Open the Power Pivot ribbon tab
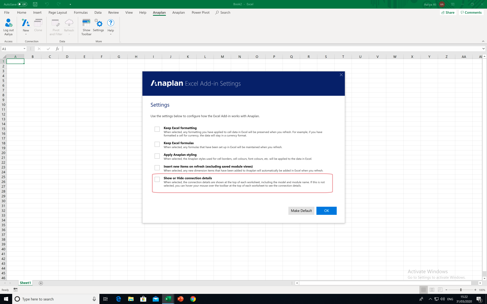The image size is (487, 304). tap(201, 12)
